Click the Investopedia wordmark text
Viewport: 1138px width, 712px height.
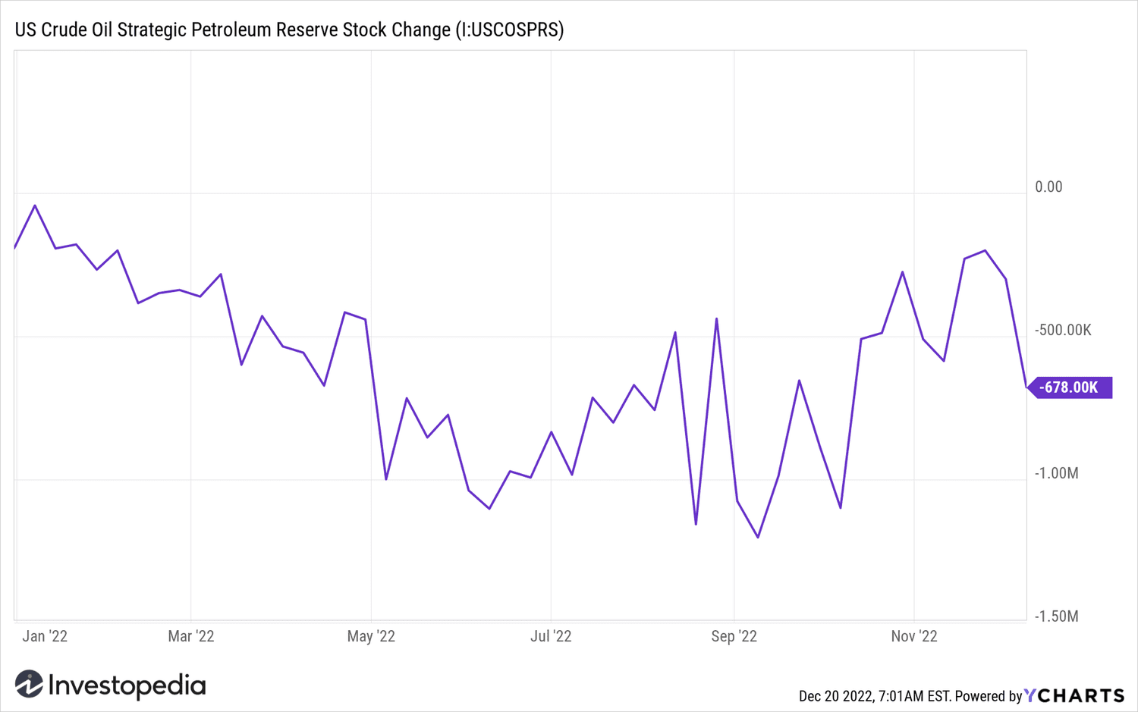tap(127, 685)
